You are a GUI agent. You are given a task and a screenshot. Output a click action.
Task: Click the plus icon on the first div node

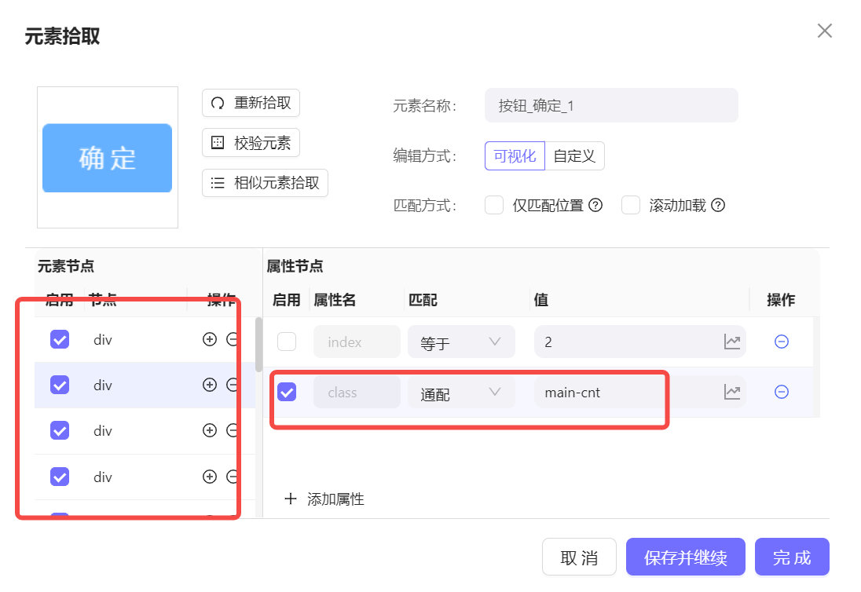tap(211, 339)
